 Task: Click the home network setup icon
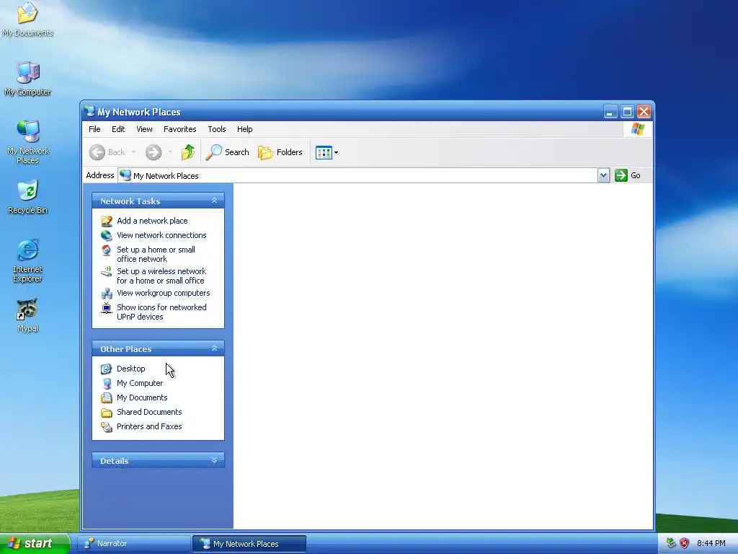coord(107,250)
